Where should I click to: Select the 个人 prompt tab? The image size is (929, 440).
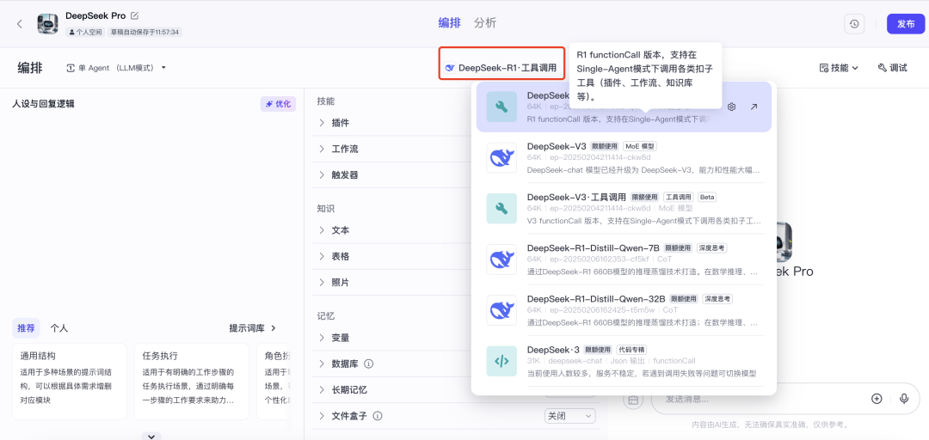(58, 327)
